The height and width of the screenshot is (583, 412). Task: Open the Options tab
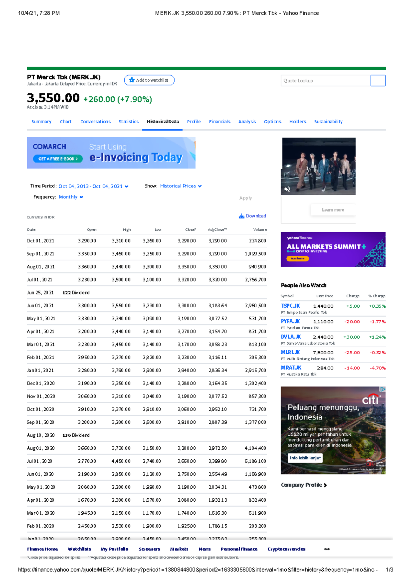click(273, 122)
